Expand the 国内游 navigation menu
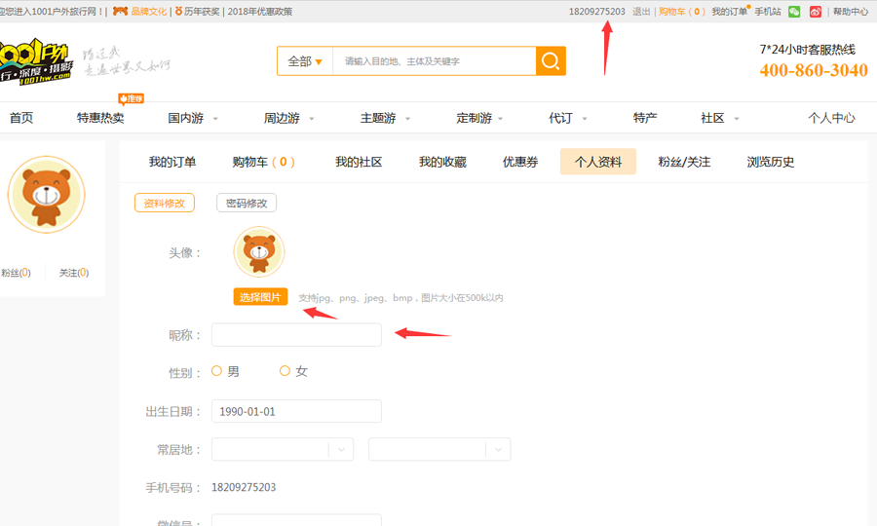 pyautogui.click(x=193, y=118)
